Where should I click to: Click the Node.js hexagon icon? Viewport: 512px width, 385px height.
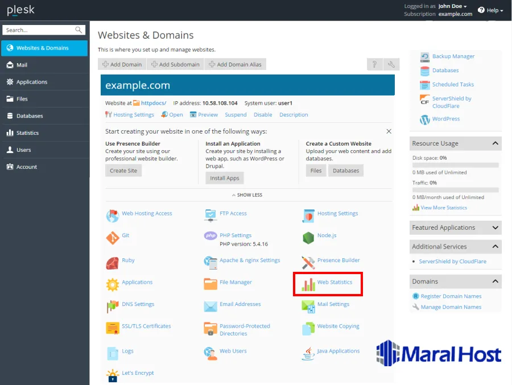pos(308,238)
